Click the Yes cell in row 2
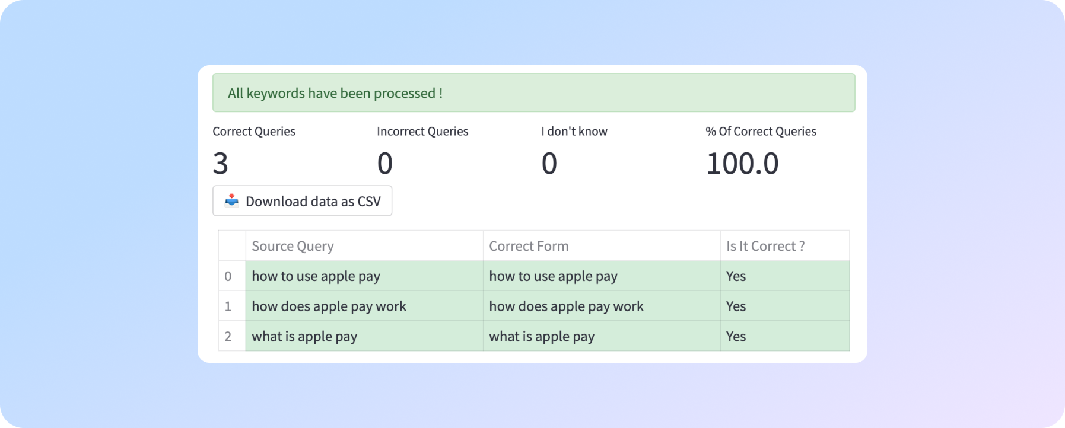Screen dimensions: 1065x428 (736, 337)
